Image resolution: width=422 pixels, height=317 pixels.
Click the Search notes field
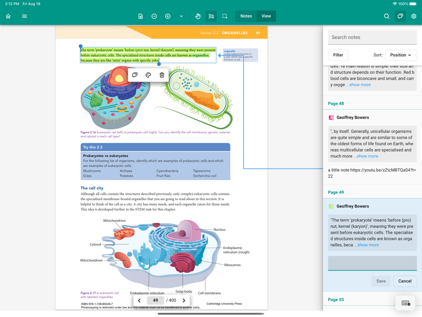click(372, 37)
